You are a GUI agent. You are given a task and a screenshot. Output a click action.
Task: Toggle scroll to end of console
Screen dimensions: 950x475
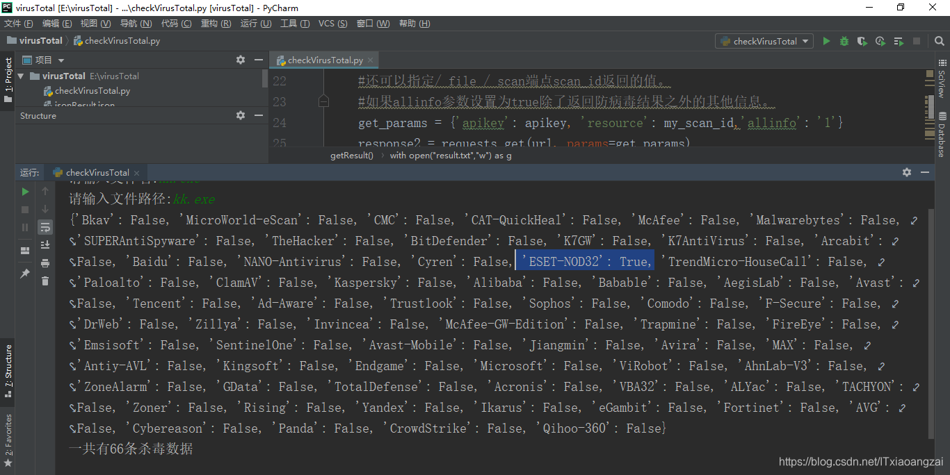pyautogui.click(x=45, y=245)
